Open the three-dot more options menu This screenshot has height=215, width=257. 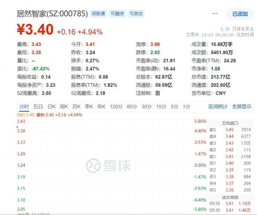point(215,14)
